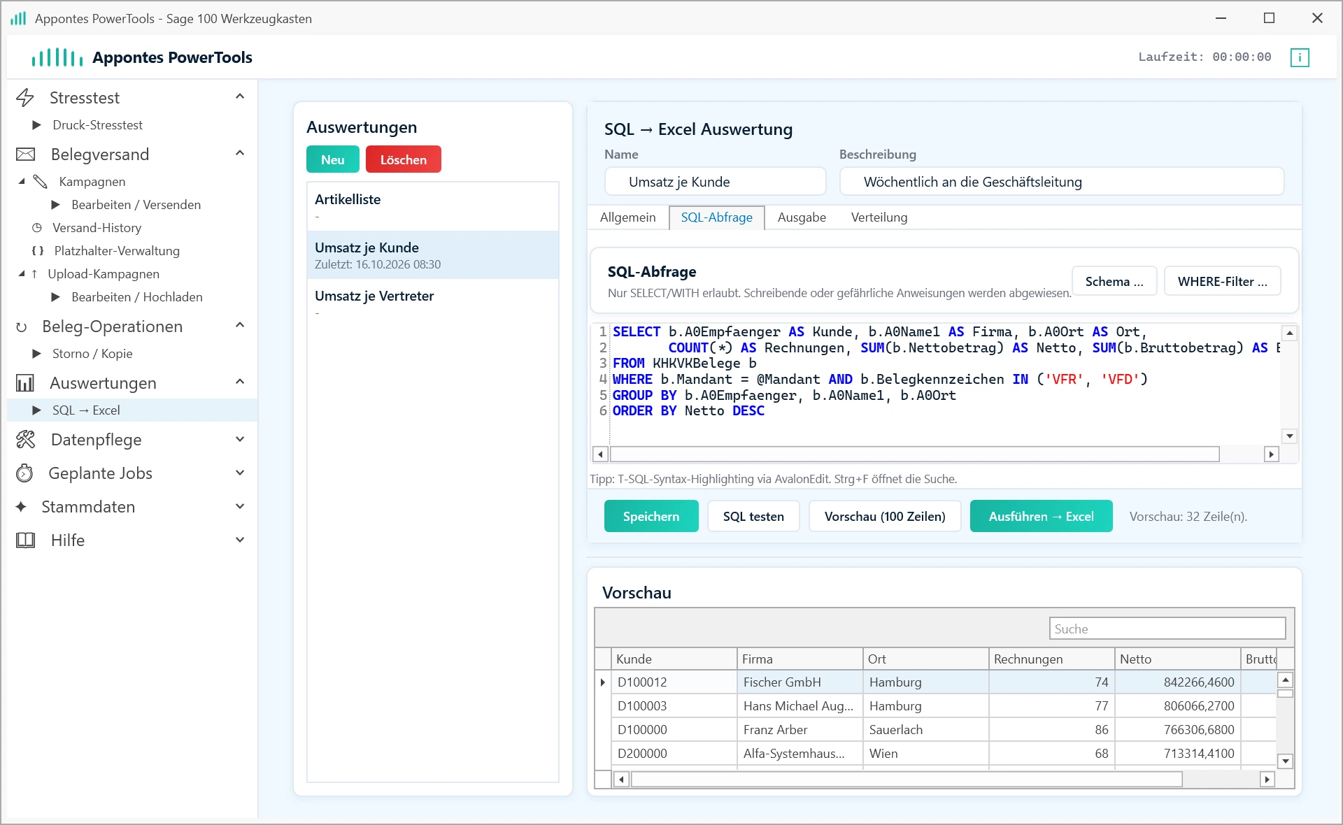Click the Versand-History clock icon
1343x825 pixels.
pyautogui.click(x=37, y=228)
